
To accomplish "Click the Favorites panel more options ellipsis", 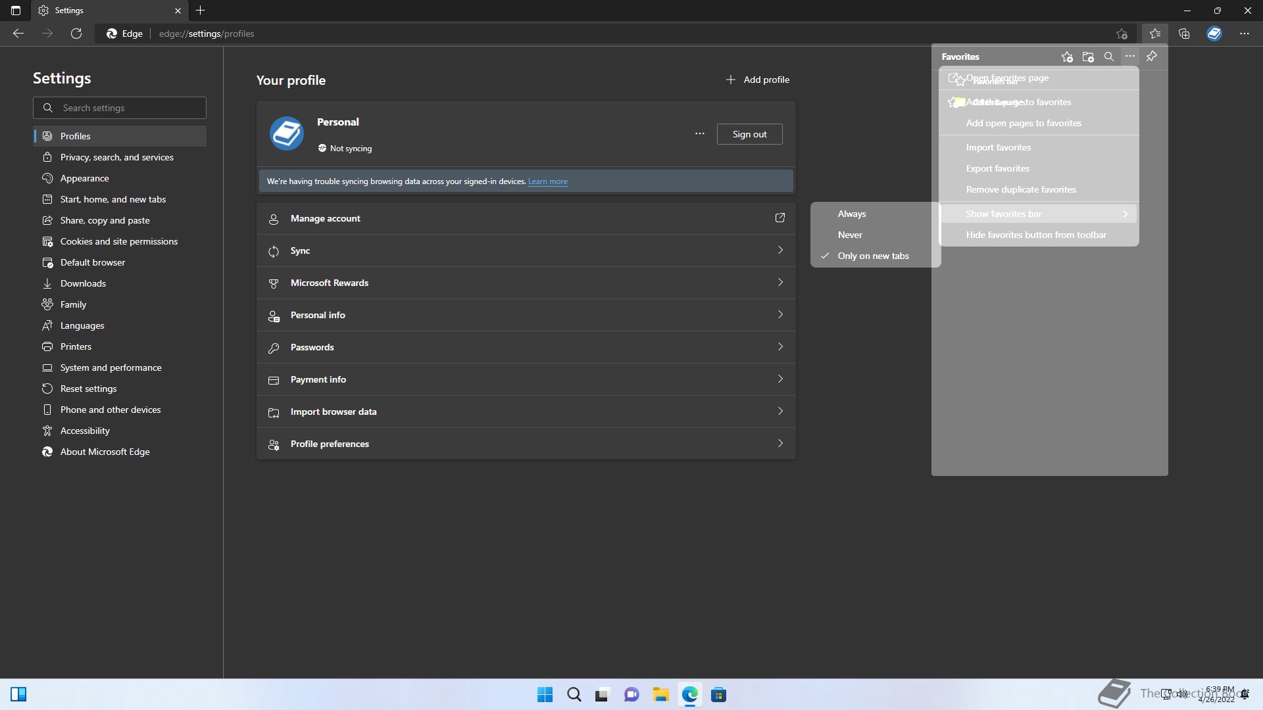I will (x=1130, y=57).
